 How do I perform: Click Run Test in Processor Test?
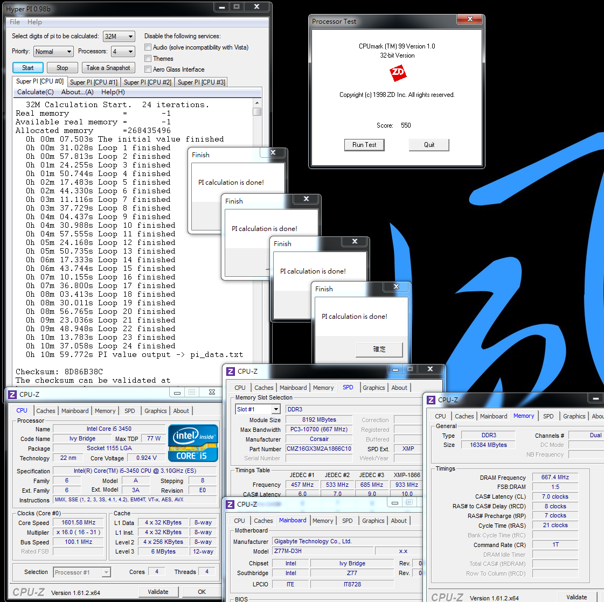coord(364,145)
